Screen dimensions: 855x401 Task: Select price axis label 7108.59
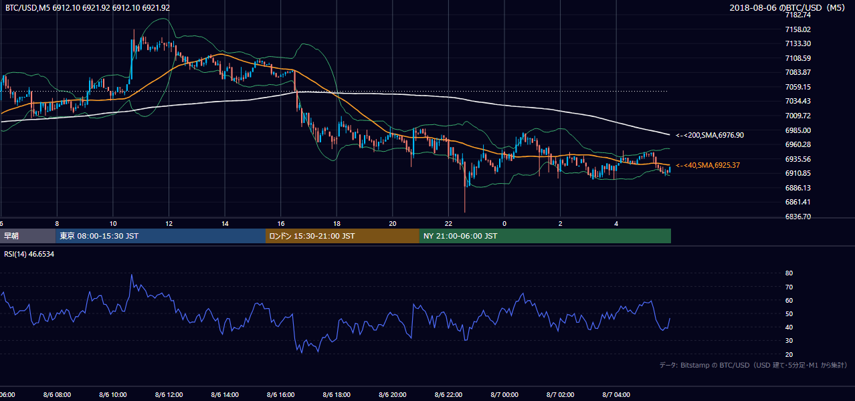tap(798, 58)
